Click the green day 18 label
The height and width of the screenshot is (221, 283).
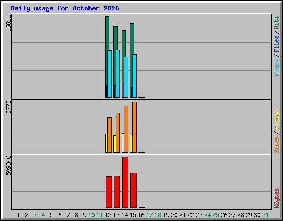tap(158, 215)
